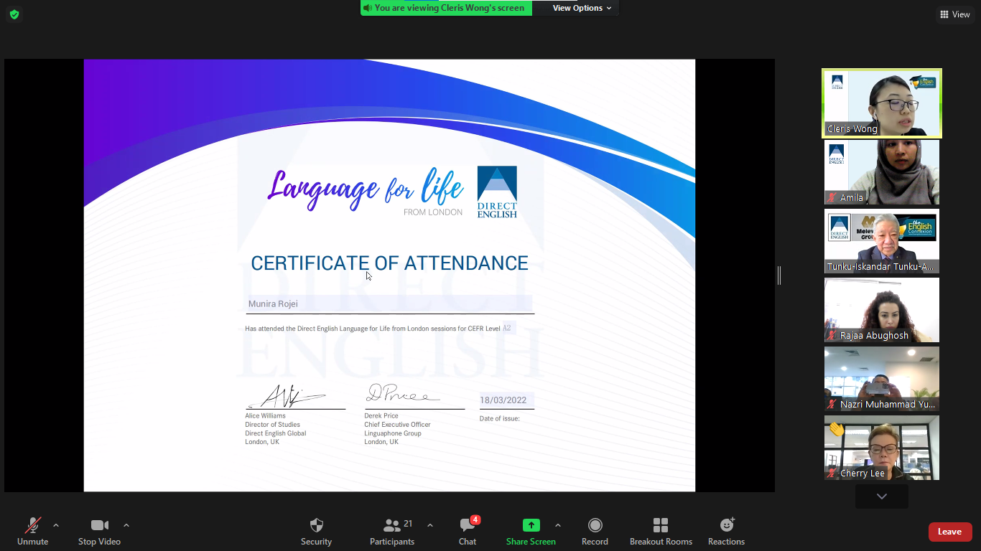
Task: Open the View Options dropdown
Action: pos(582,8)
